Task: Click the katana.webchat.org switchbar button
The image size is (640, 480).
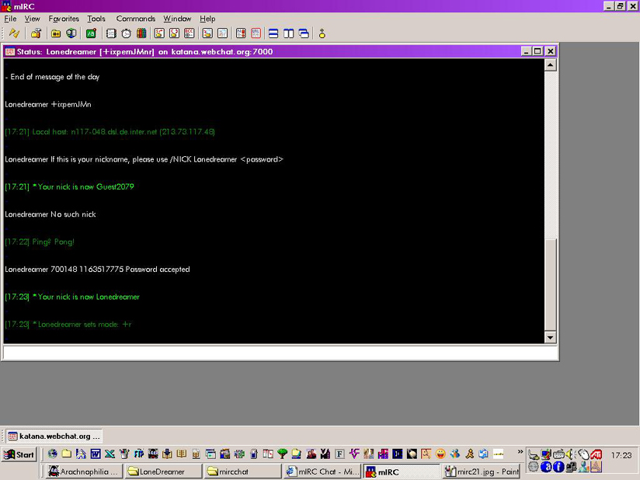Action: [x=54, y=436]
